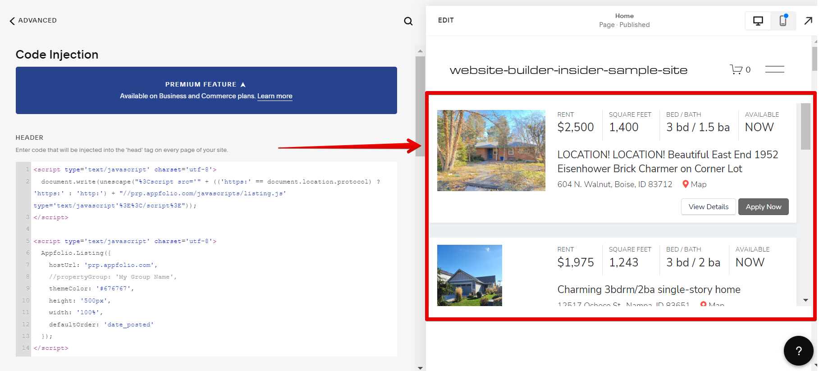Open the Boise brick house photo
This screenshot has height=371, width=819.
[491, 151]
